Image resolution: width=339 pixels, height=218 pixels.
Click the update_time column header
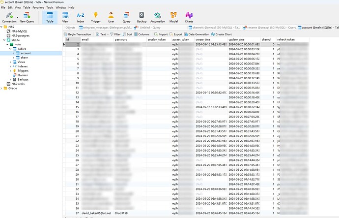pos(244,40)
